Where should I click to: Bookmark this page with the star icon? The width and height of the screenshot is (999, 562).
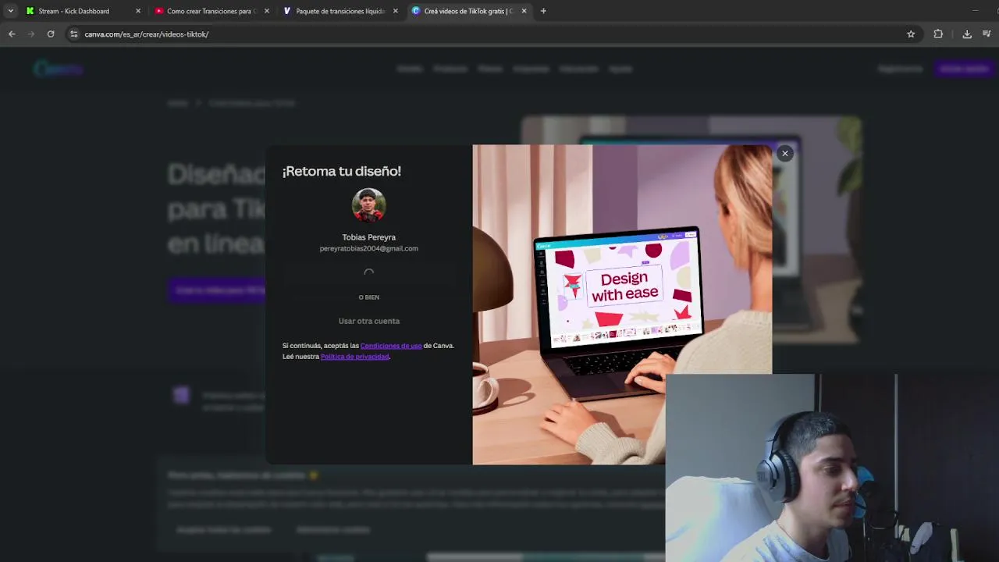[x=911, y=34]
